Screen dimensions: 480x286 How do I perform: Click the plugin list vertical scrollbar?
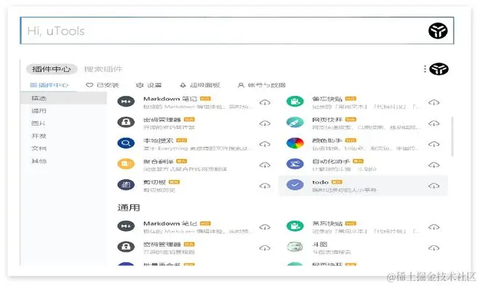click(452, 136)
